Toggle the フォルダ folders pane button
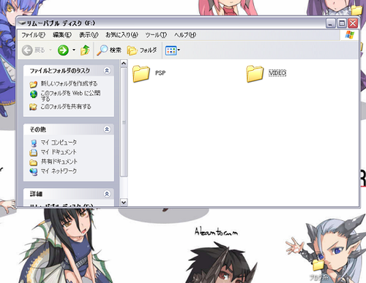This screenshot has height=283, width=366. [142, 50]
